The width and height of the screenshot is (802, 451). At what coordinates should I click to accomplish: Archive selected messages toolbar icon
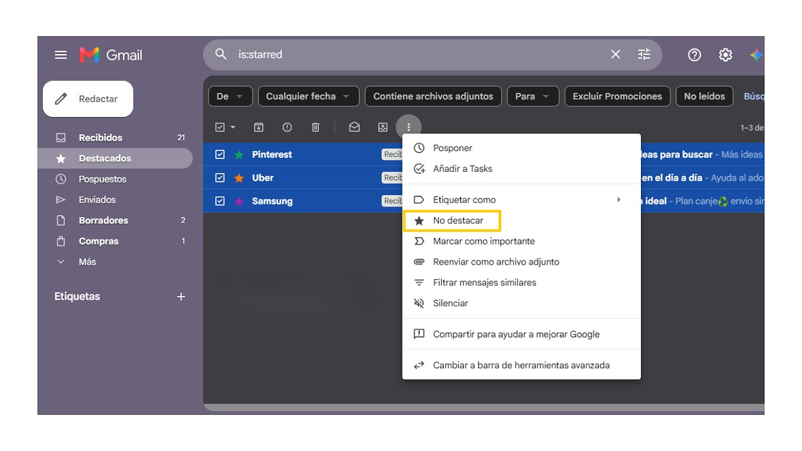[259, 127]
